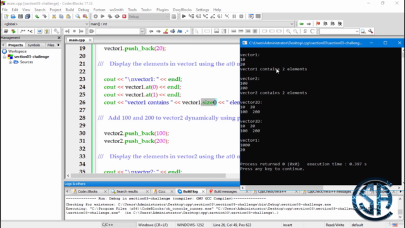The width and height of the screenshot is (405, 228).
Task: Open the Plugins menu
Action: (163, 9)
